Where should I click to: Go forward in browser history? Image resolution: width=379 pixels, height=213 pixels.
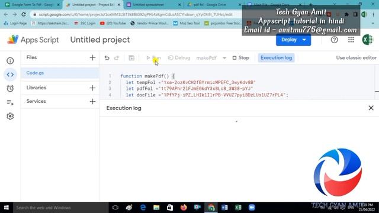[15, 14]
